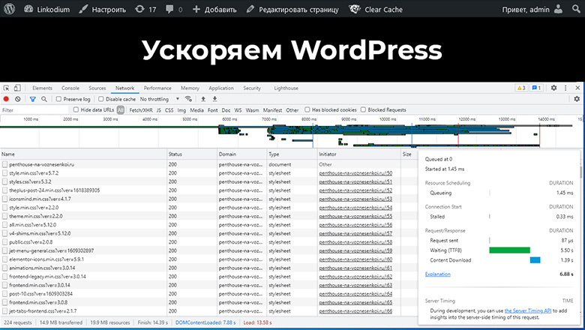Open the Привет, admin account menu
585x330 pixels.
532,9
